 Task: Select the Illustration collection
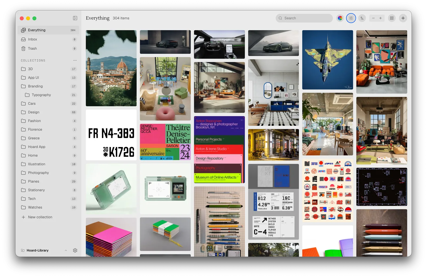click(x=49, y=164)
